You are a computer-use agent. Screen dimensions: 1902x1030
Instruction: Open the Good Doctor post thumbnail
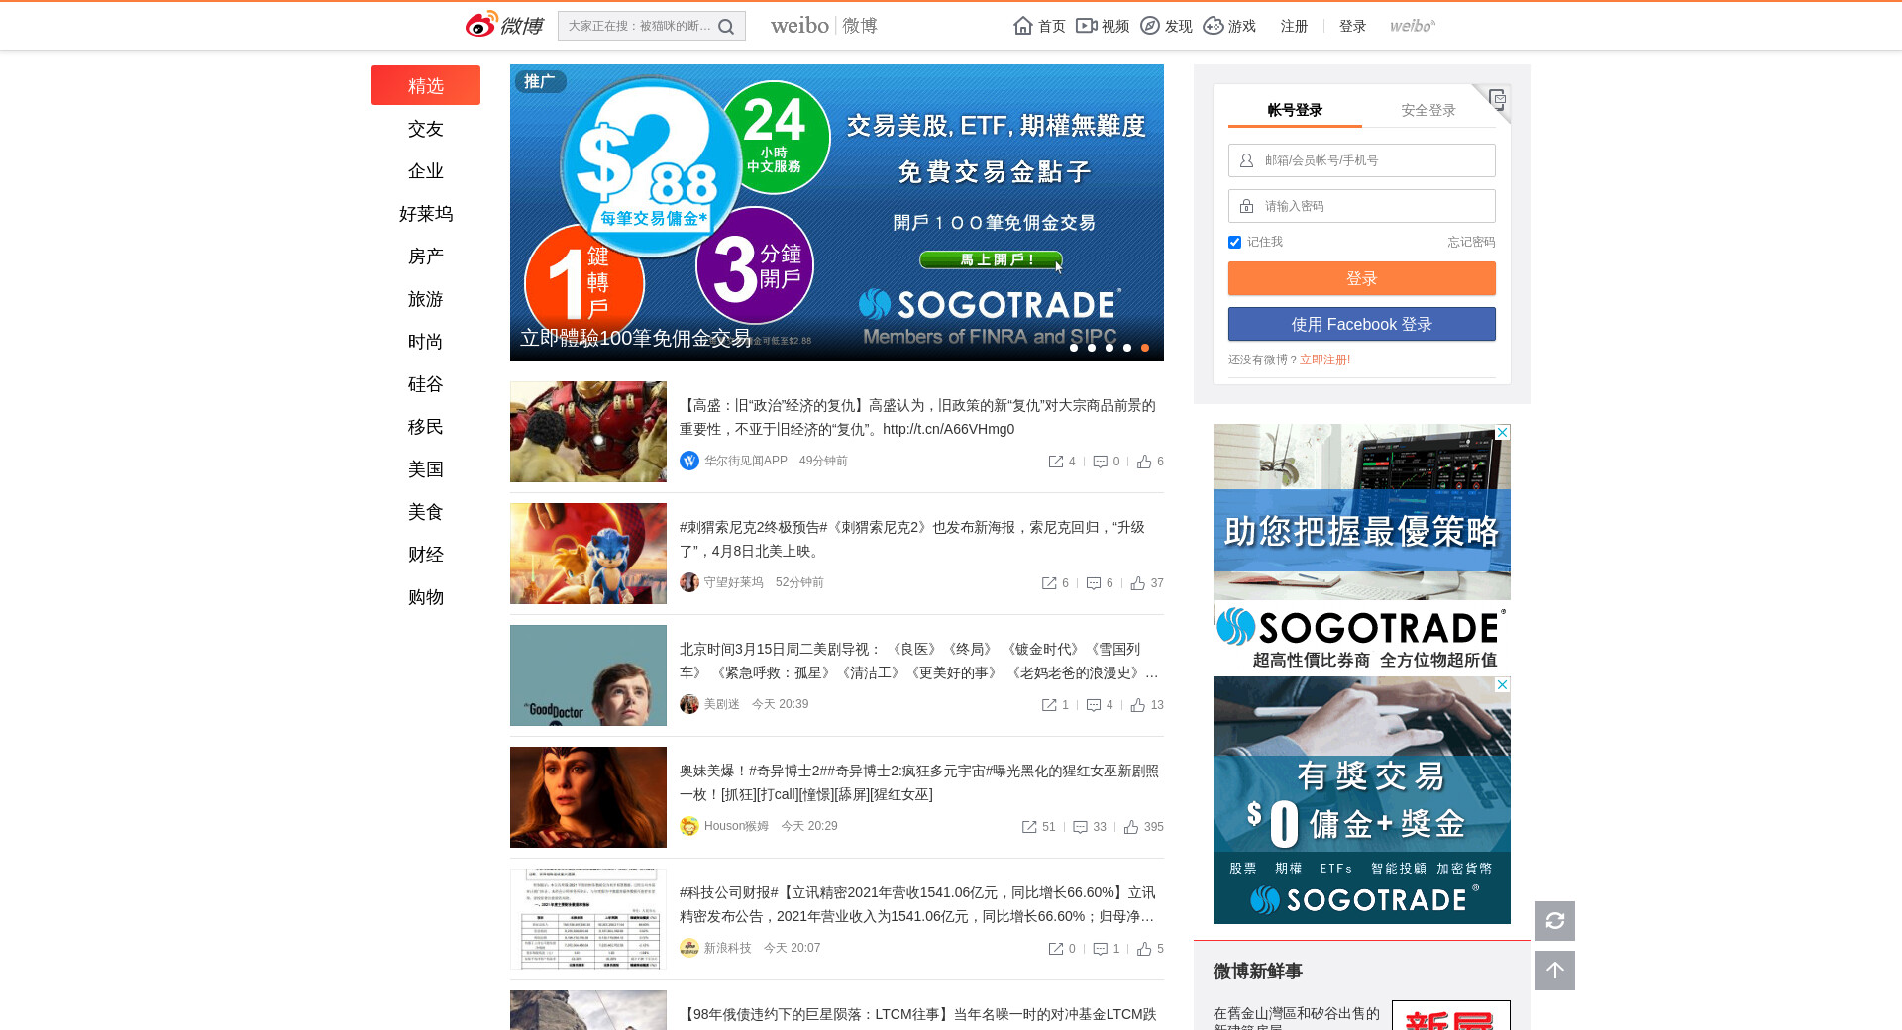588,675
